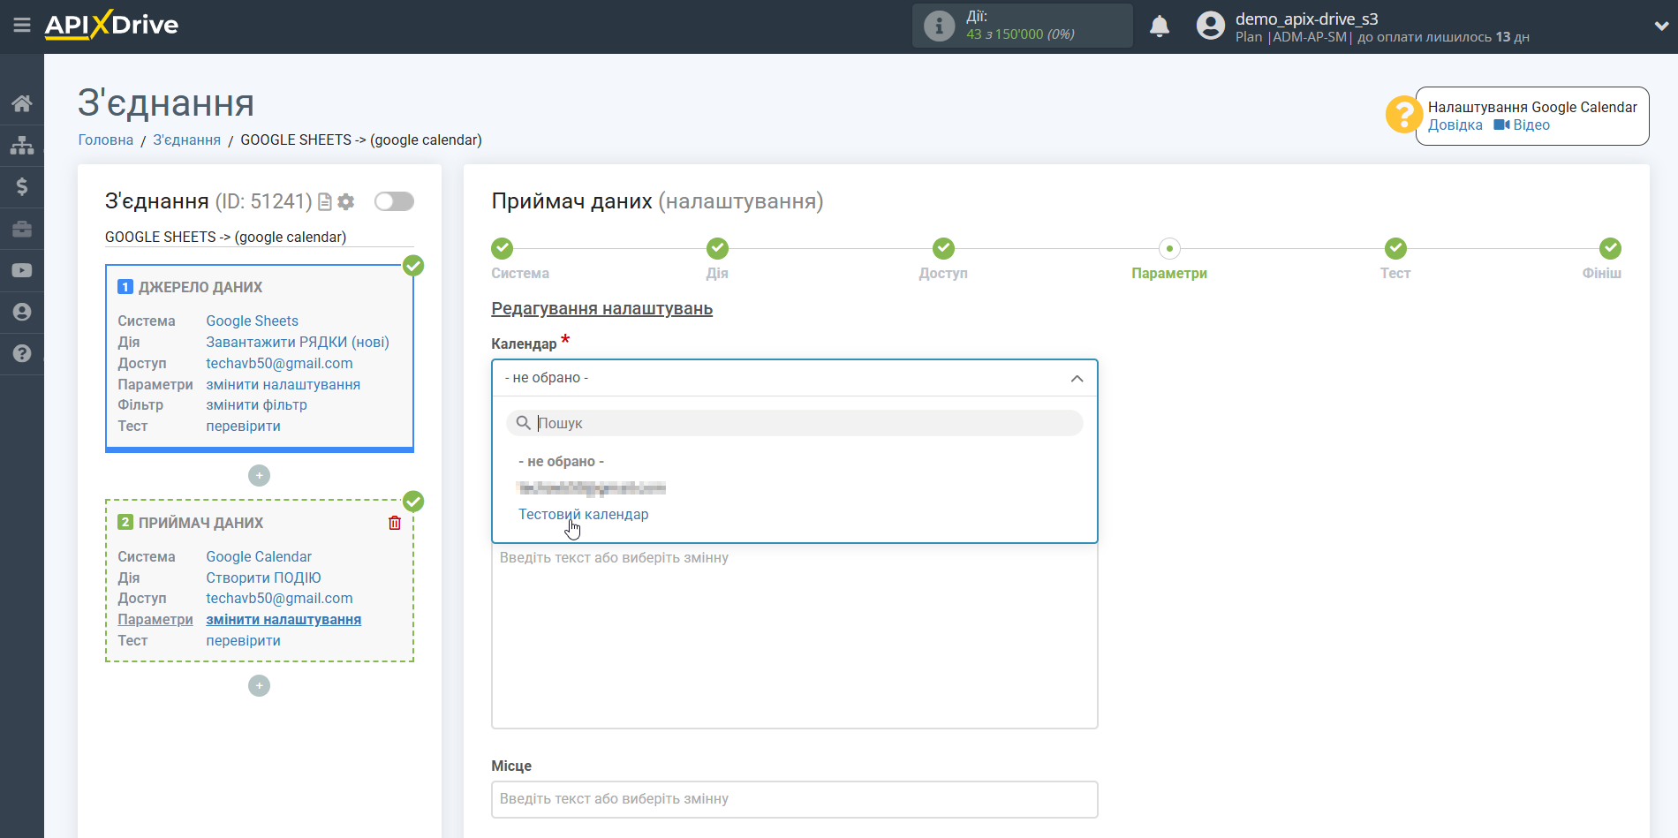This screenshot has height=838, width=1678.
Task: Toggle the connection on/off switch
Action: pyautogui.click(x=394, y=201)
